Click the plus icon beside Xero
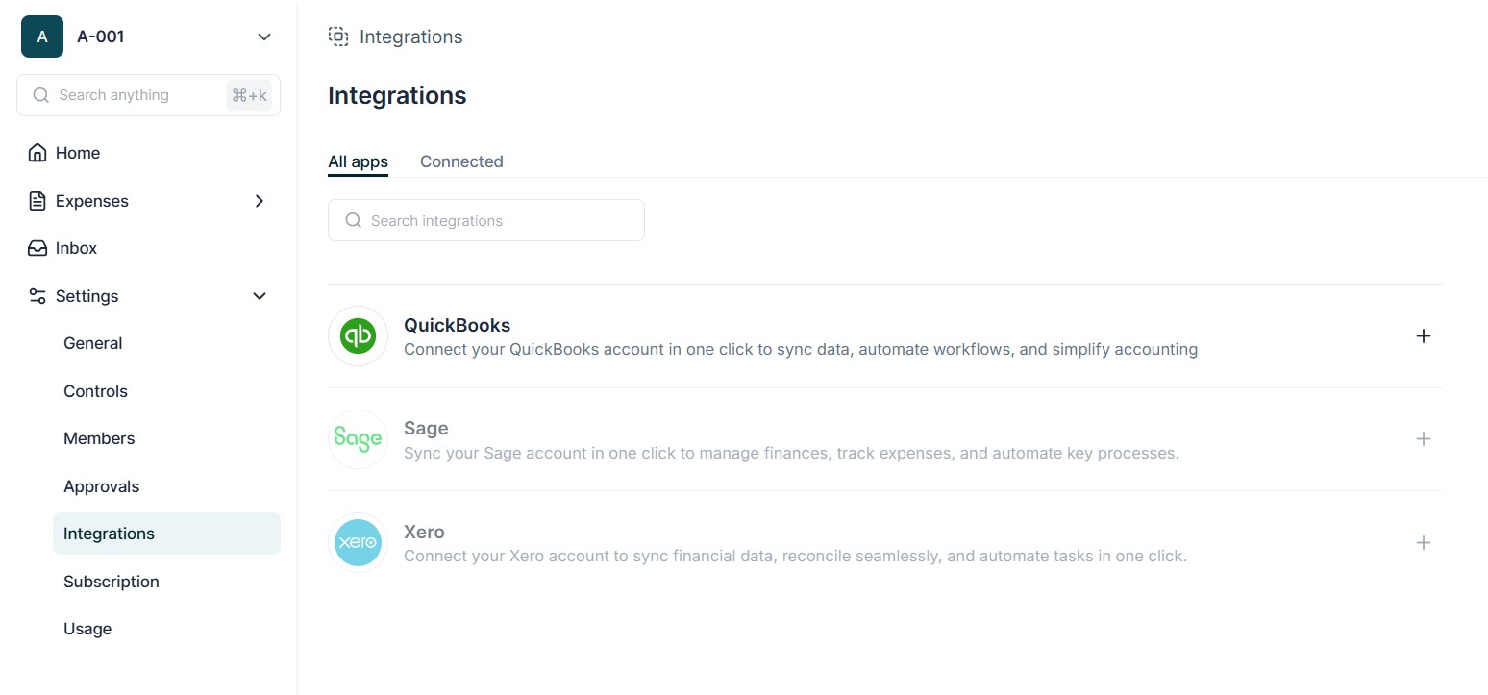 [x=1424, y=543]
